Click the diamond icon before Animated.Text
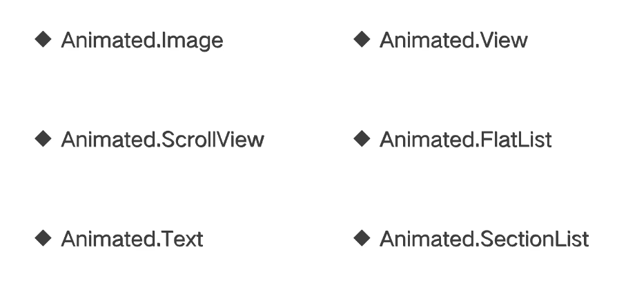Image resolution: width=626 pixels, height=285 pixels. (x=43, y=238)
